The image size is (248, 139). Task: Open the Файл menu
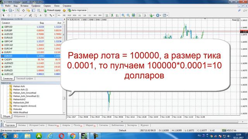(x=8, y=6)
